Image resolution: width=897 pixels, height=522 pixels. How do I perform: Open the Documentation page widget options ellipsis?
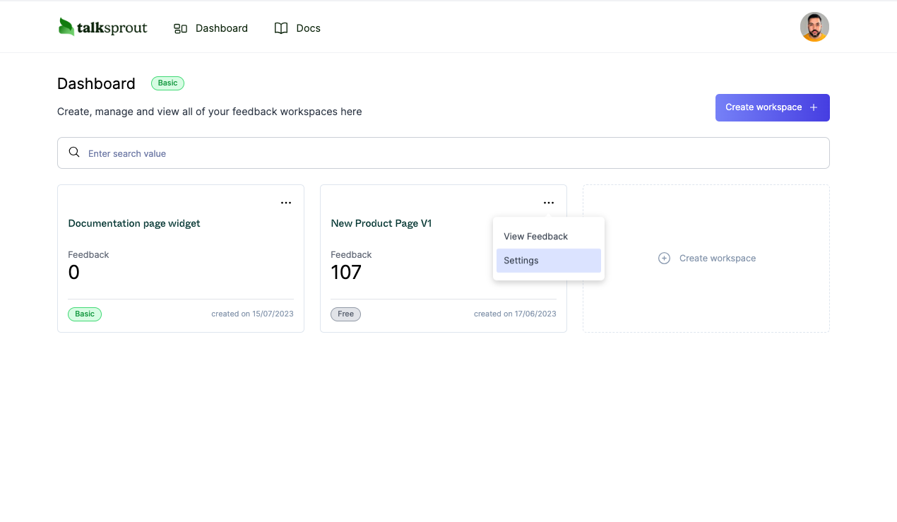pos(286,203)
